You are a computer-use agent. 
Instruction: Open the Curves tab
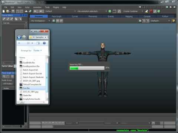coord(75,16)
